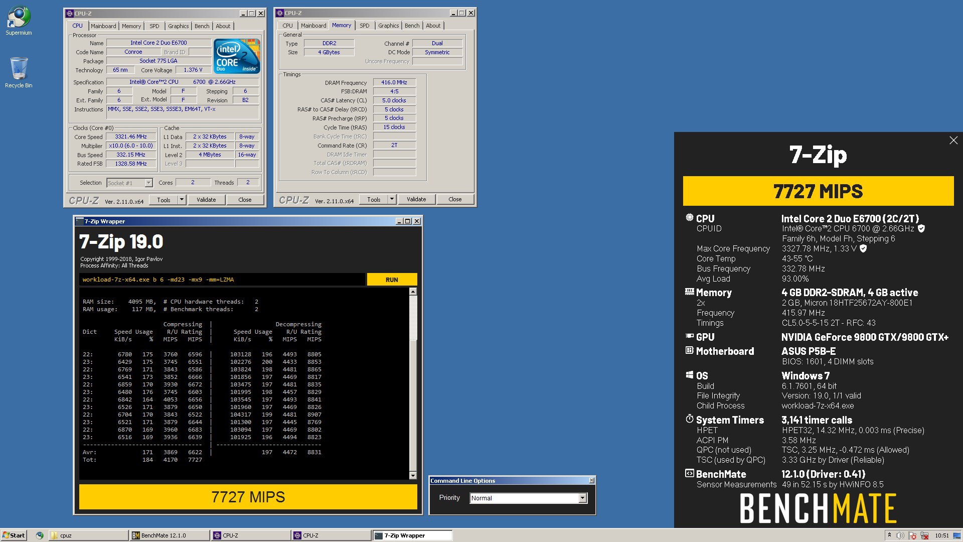Switch to the cpuz folder taskbar item
Image resolution: width=963 pixels, height=542 pixels.
89,535
